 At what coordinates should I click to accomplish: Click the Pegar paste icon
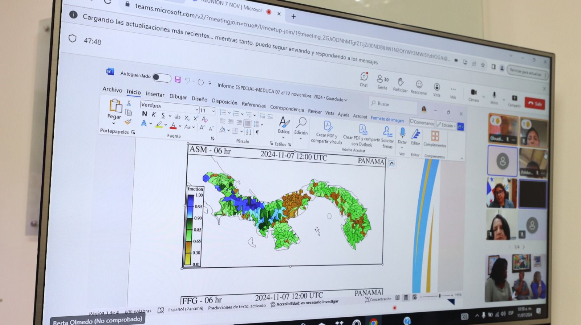(x=115, y=106)
